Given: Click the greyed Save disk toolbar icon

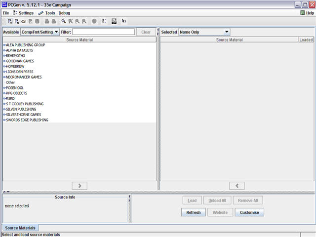Looking at the screenshot, I should point(37,21).
